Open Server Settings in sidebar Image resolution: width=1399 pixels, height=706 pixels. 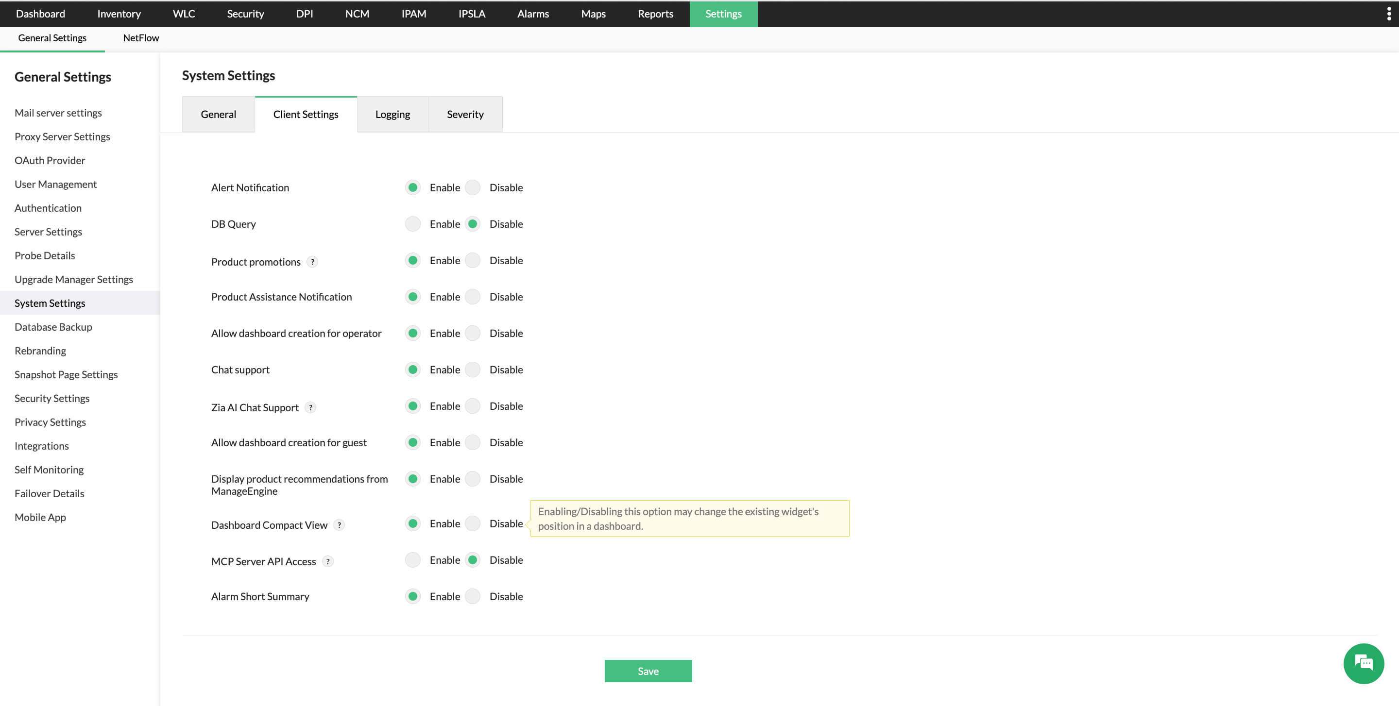(49, 232)
